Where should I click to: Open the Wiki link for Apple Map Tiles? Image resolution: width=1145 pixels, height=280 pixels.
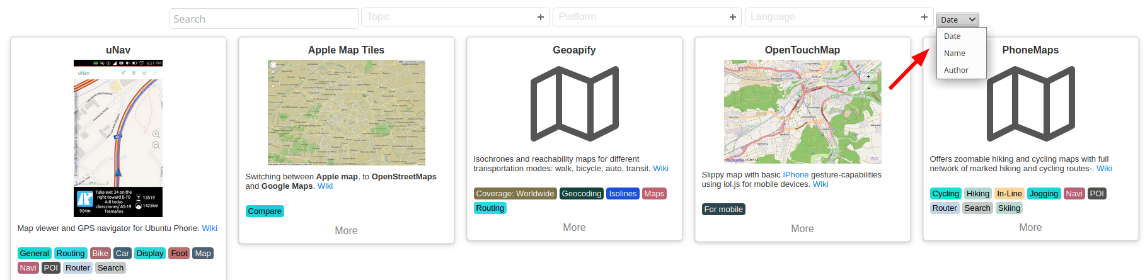click(x=325, y=186)
